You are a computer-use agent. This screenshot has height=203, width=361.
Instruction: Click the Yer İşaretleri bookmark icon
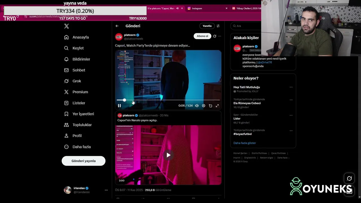tap(66, 114)
